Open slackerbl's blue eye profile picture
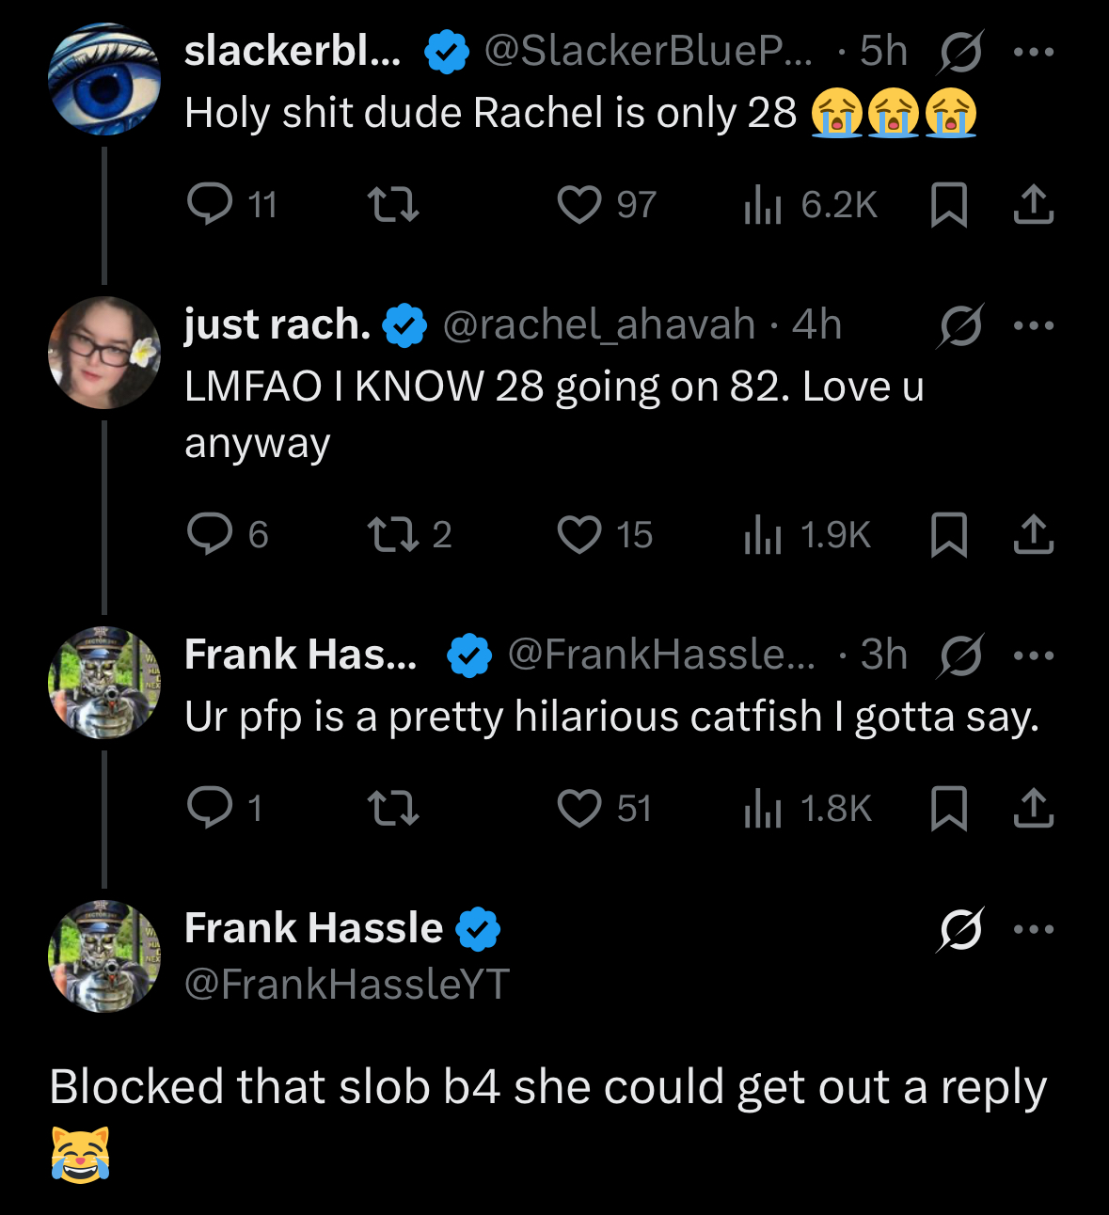The width and height of the screenshot is (1109, 1215). [104, 80]
